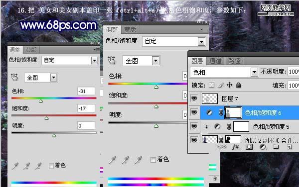The image size is (299, 187).
Task: Collapse middle adjustments panel with double arrows
Action: click(x=199, y=22)
